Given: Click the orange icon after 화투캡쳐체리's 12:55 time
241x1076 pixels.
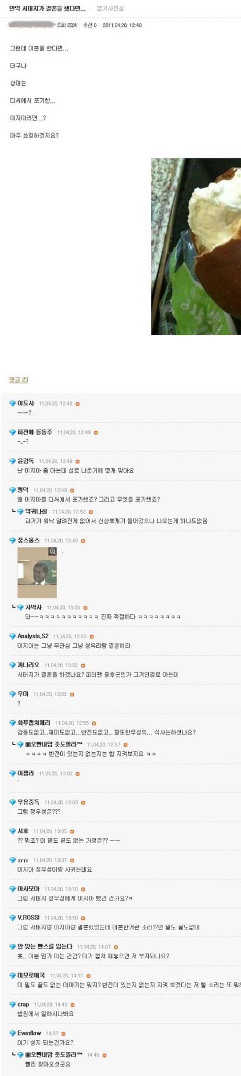Looking at the screenshot, I should point(94,723).
